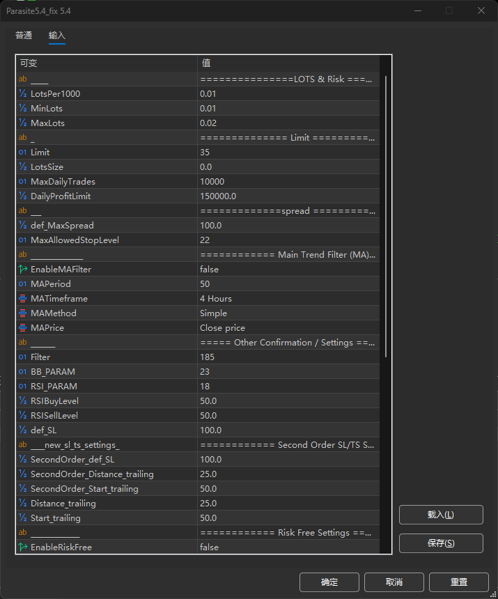Click the boolean icon beside EnableMAFilter
This screenshot has width=498, height=599.
[22, 270]
